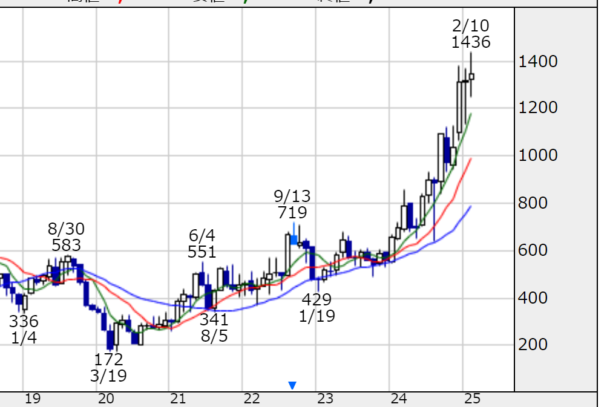Screen dimensions: 607x407
Task: Click the 9/13 719 peak label
Action: (x=292, y=204)
